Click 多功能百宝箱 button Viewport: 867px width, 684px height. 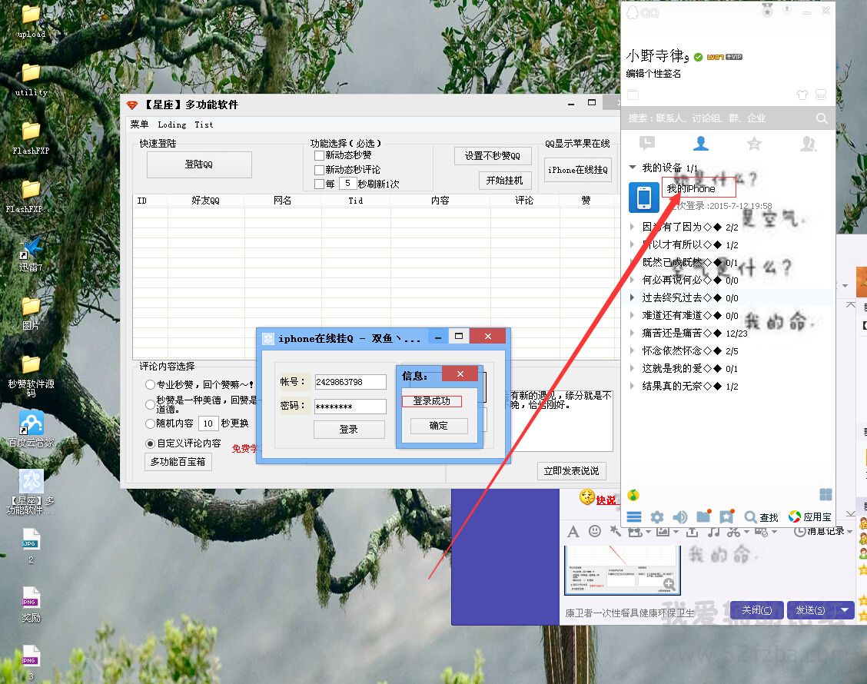(178, 462)
